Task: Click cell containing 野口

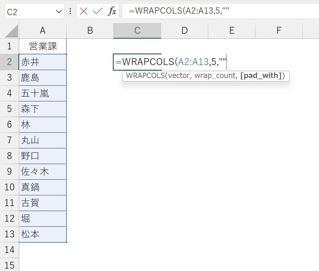Action: (x=43, y=156)
